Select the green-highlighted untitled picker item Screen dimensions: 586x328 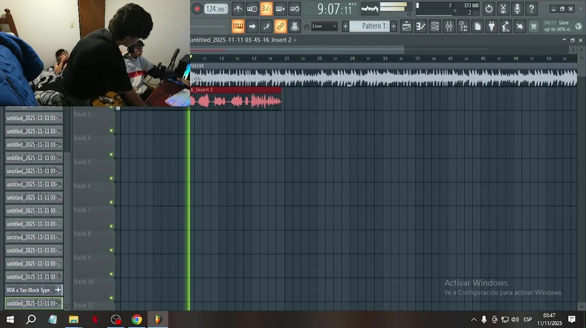(x=34, y=303)
